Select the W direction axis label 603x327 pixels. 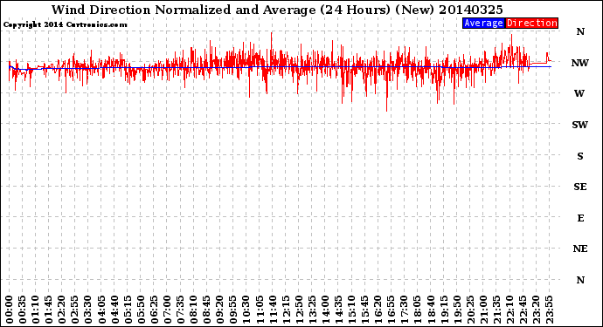pyautogui.click(x=579, y=93)
